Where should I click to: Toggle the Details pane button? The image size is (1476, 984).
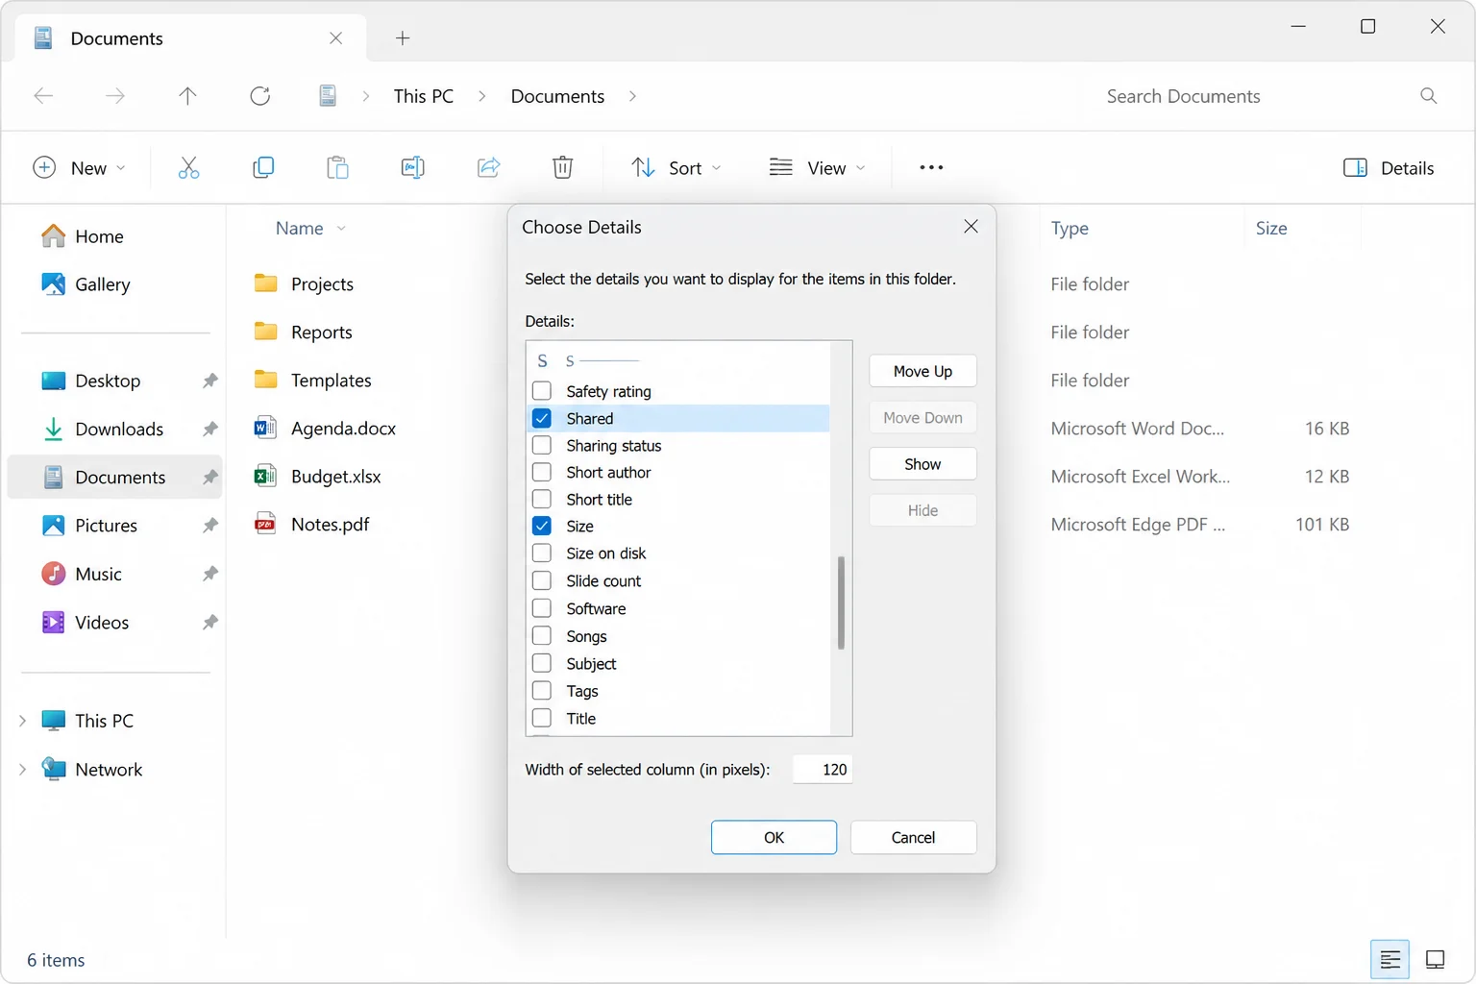(x=1389, y=168)
